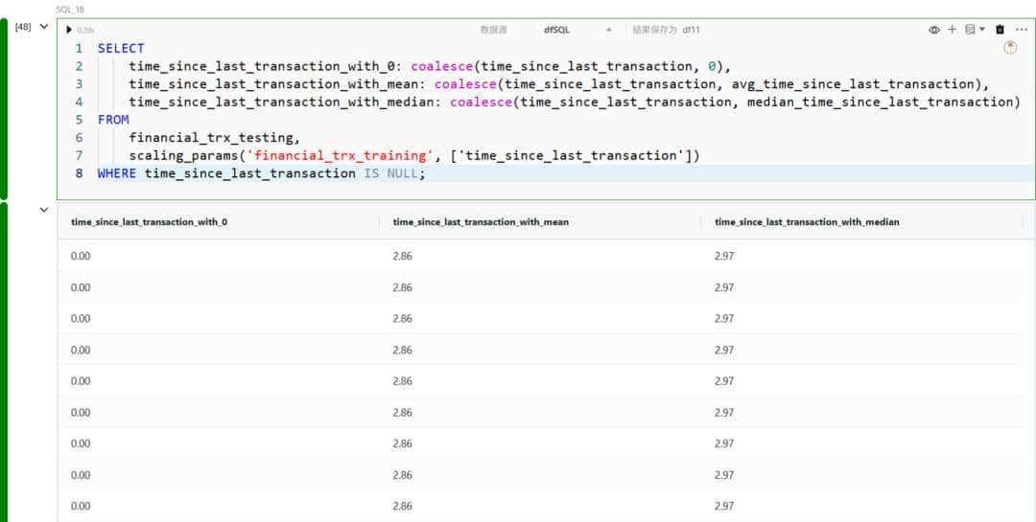Click the SELECT keyword on line 1
The image size is (1036, 522).
coord(121,48)
